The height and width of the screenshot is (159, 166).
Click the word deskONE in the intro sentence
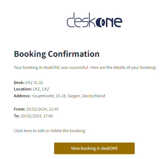click(x=52, y=67)
